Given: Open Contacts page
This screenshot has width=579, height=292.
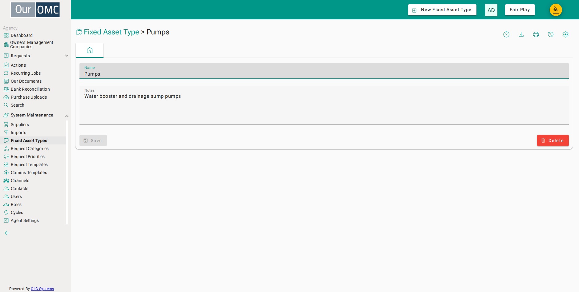Looking at the screenshot, I should 19,188.
